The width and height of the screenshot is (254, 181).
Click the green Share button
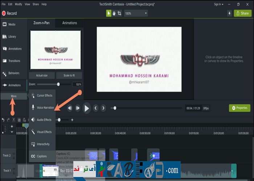(242, 13)
